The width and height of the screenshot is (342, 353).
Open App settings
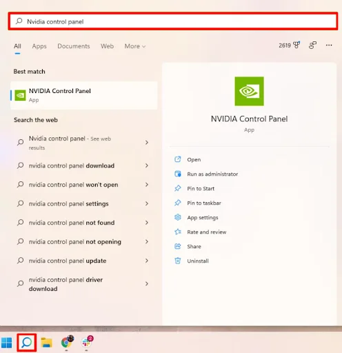tap(203, 217)
